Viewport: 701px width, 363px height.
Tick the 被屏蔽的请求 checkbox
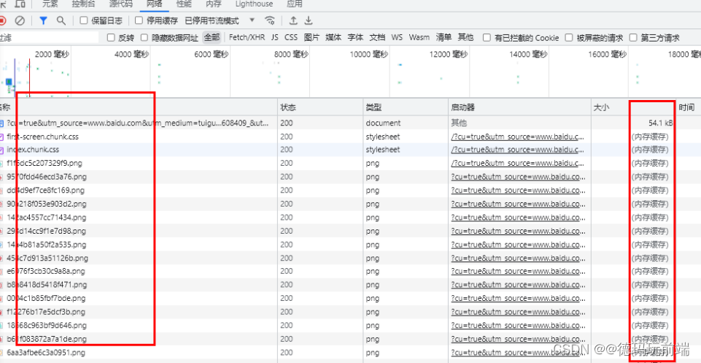click(x=569, y=37)
